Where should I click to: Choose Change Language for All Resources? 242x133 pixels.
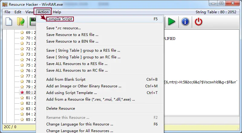click(x=100, y=131)
